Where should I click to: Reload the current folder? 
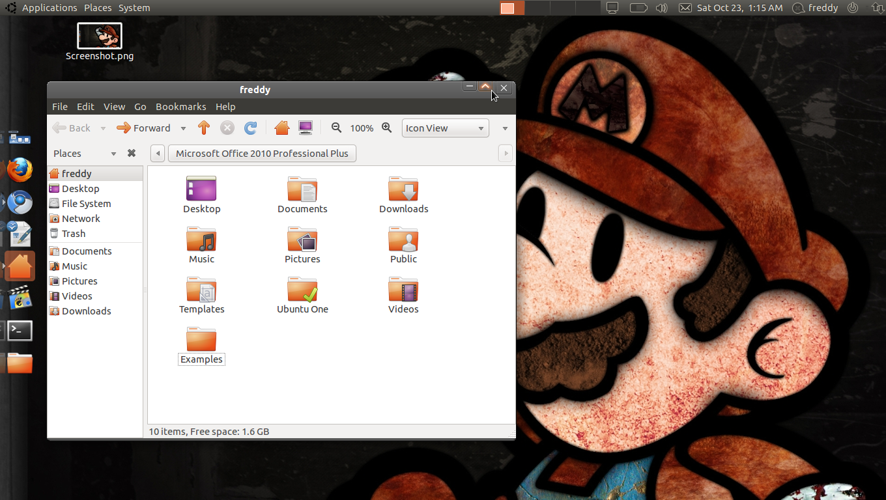point(250,128)
